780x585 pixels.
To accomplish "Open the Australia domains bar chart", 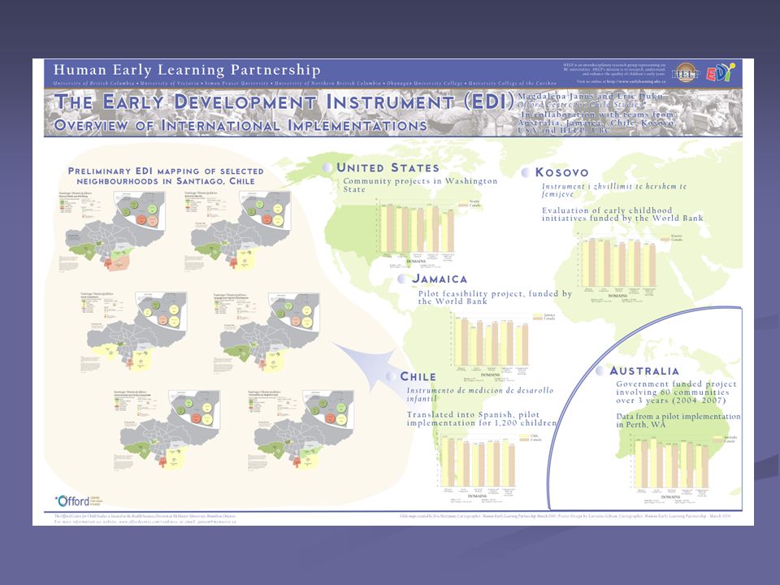I will click(684, 468).
